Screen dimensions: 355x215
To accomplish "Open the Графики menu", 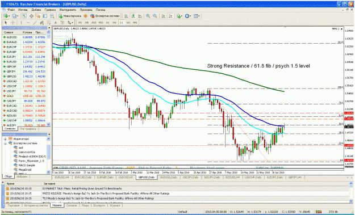I will coord(50,10).
